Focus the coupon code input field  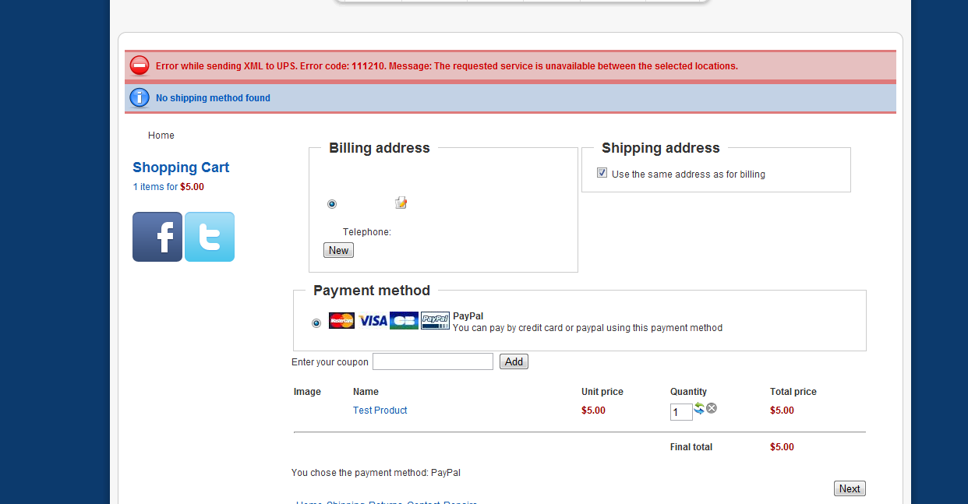[433, 361]
